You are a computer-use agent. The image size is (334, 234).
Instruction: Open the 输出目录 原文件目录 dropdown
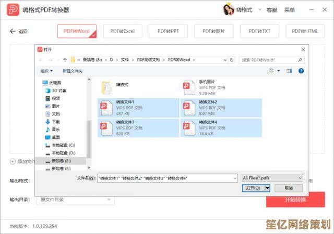click(x=75, y=200)
